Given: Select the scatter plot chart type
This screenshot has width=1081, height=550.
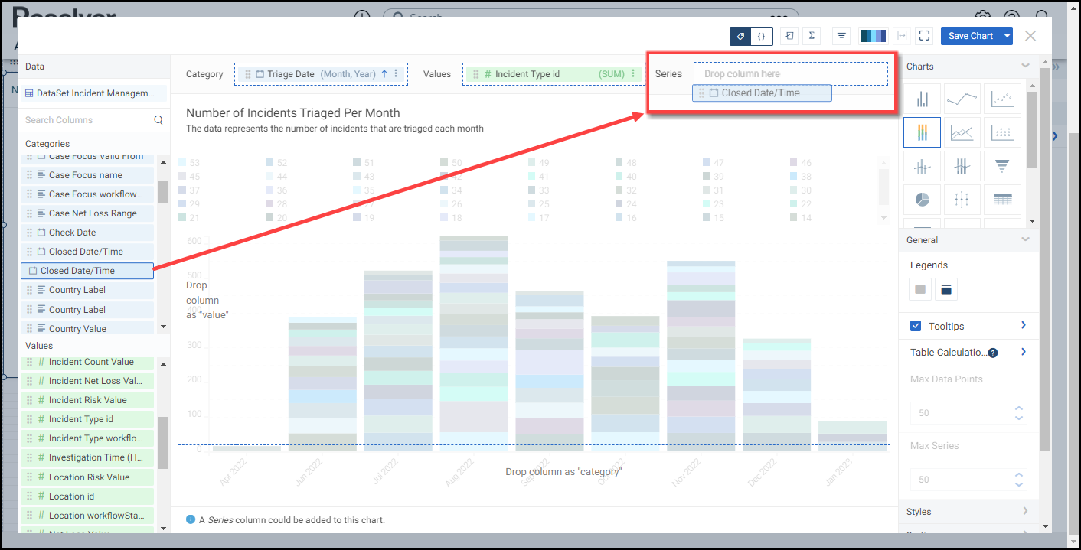Looking at the screenshot, I should (1001, 99).
